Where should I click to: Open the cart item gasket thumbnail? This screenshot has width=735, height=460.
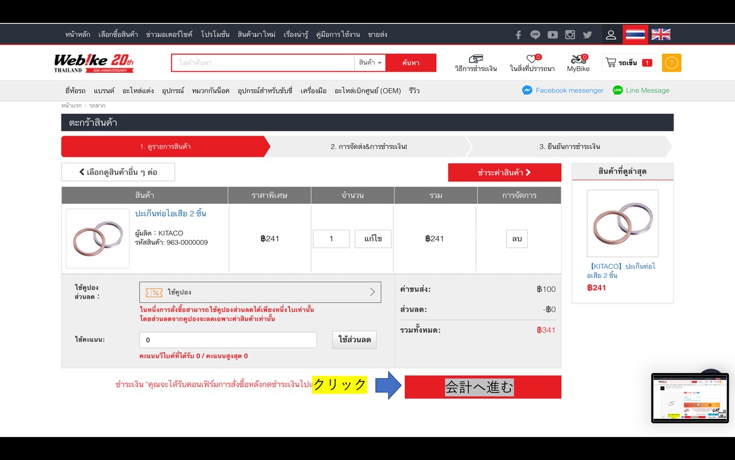point(98,239)
